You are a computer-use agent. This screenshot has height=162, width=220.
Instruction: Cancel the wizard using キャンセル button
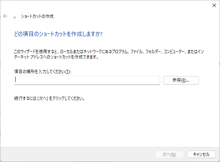coord(201,154)
